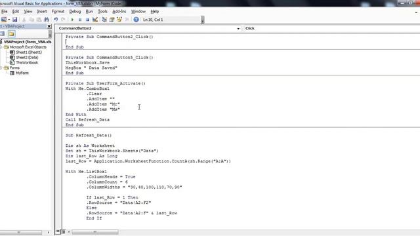
Task: Click the line Dim last_Row As Long
Action: (x=92, y=156)
